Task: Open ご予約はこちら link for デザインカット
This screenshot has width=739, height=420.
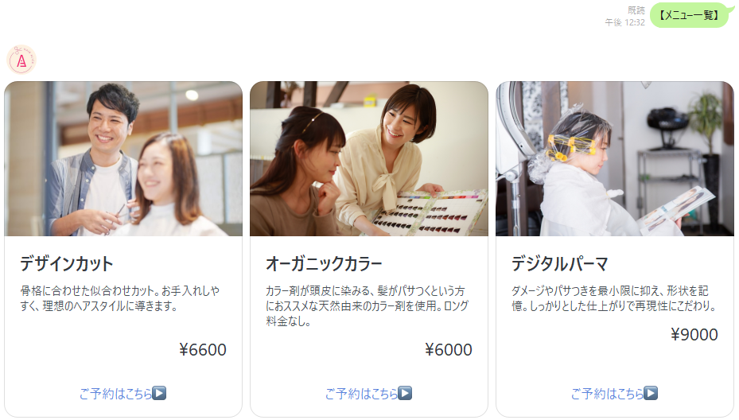Action: click(123, 393)
